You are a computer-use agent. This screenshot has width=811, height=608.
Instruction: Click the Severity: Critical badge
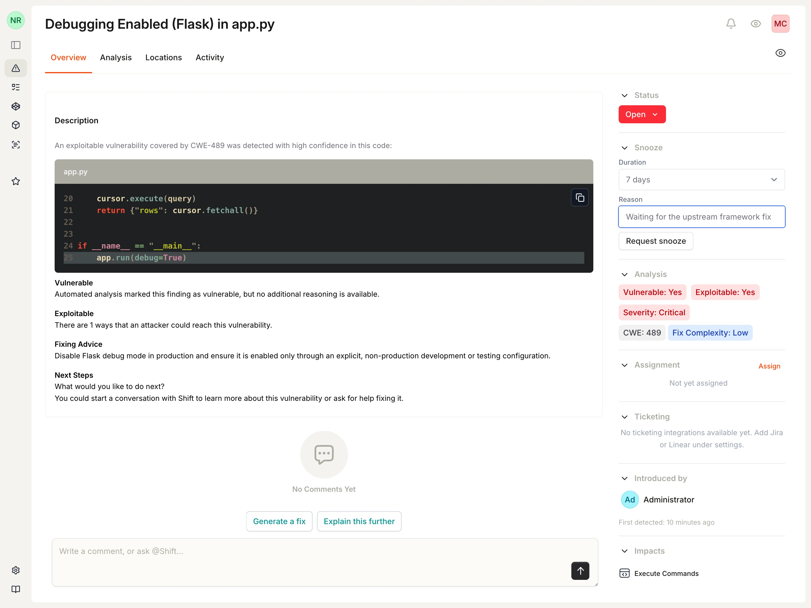click(x=654, y=312)
